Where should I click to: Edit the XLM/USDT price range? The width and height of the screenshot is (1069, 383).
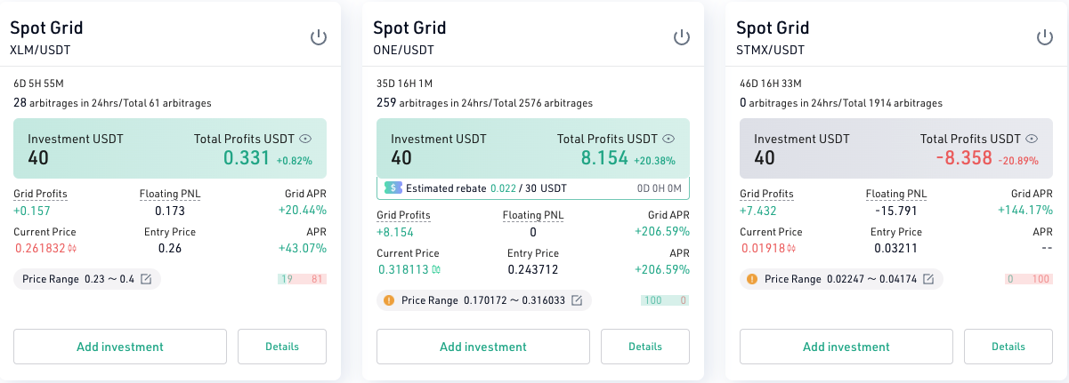[146, 279]
